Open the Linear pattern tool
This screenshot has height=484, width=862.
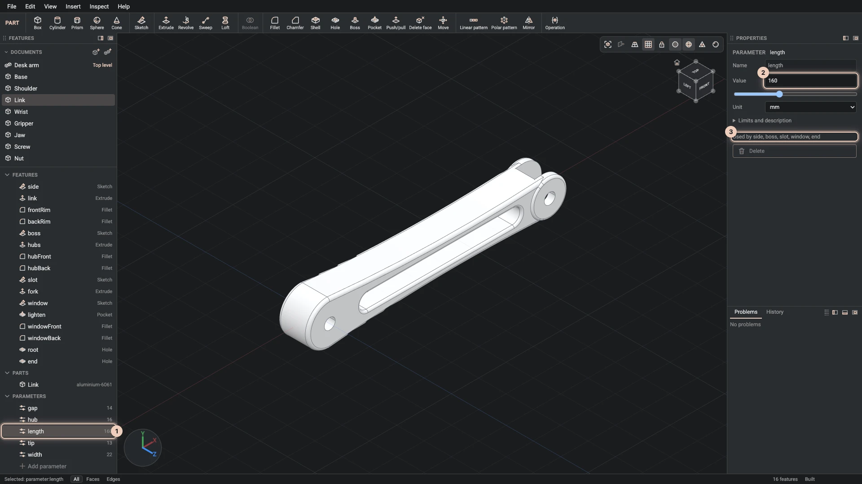[474, 23]
